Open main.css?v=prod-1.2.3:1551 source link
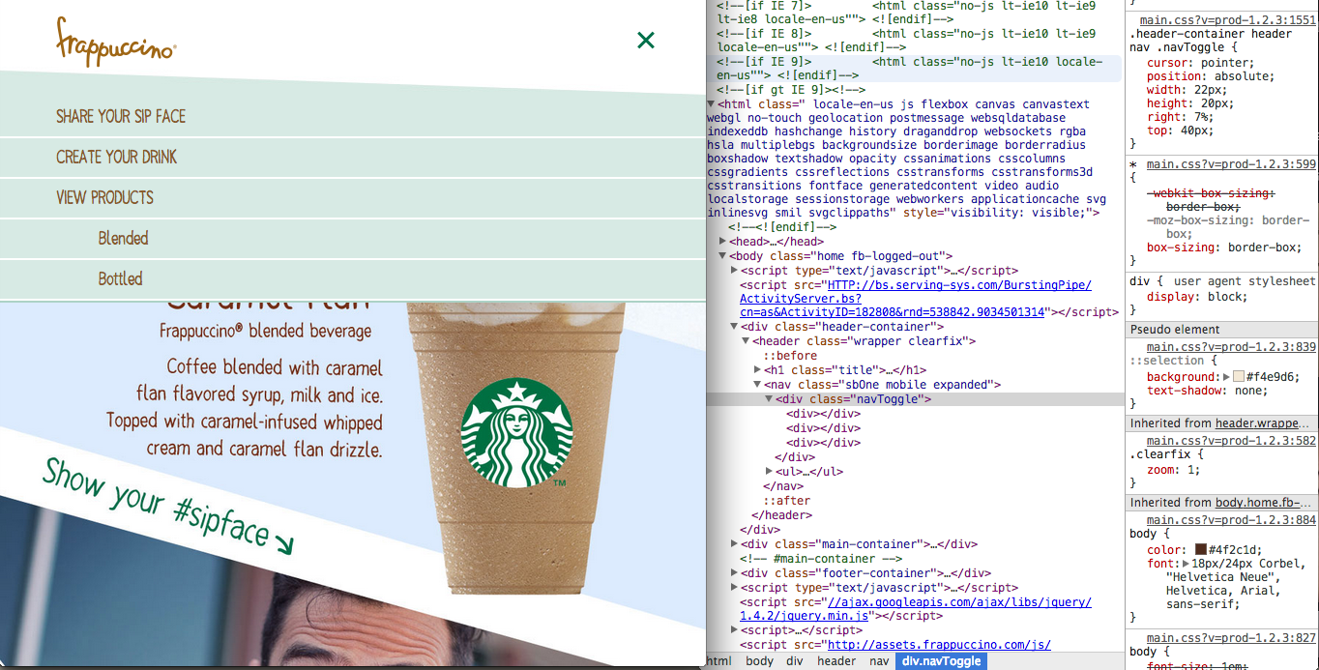Viewport: 1319px width, 670px height. [x=1228, y=20]
